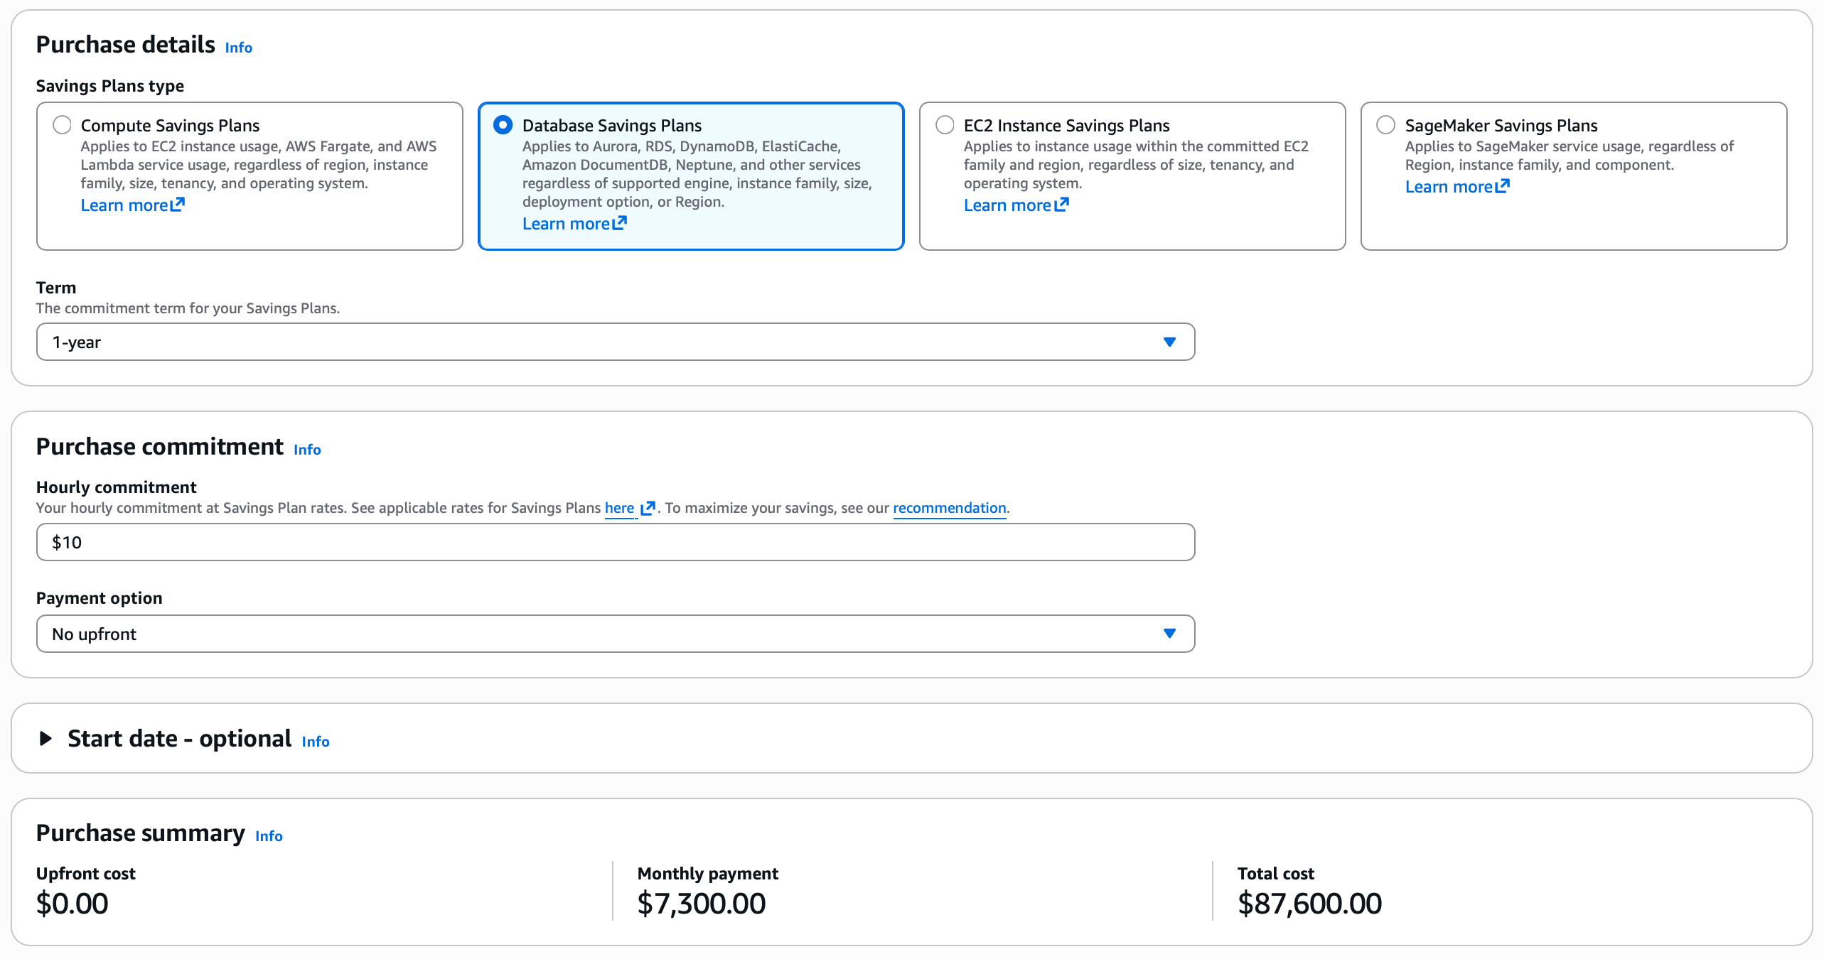1824x959 pixels.
Task: Click external link icon for EC2 Learn more
Action: pos(1061,205)
